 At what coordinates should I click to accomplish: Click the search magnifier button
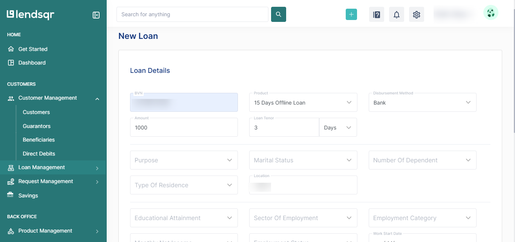tap(279, 14)
